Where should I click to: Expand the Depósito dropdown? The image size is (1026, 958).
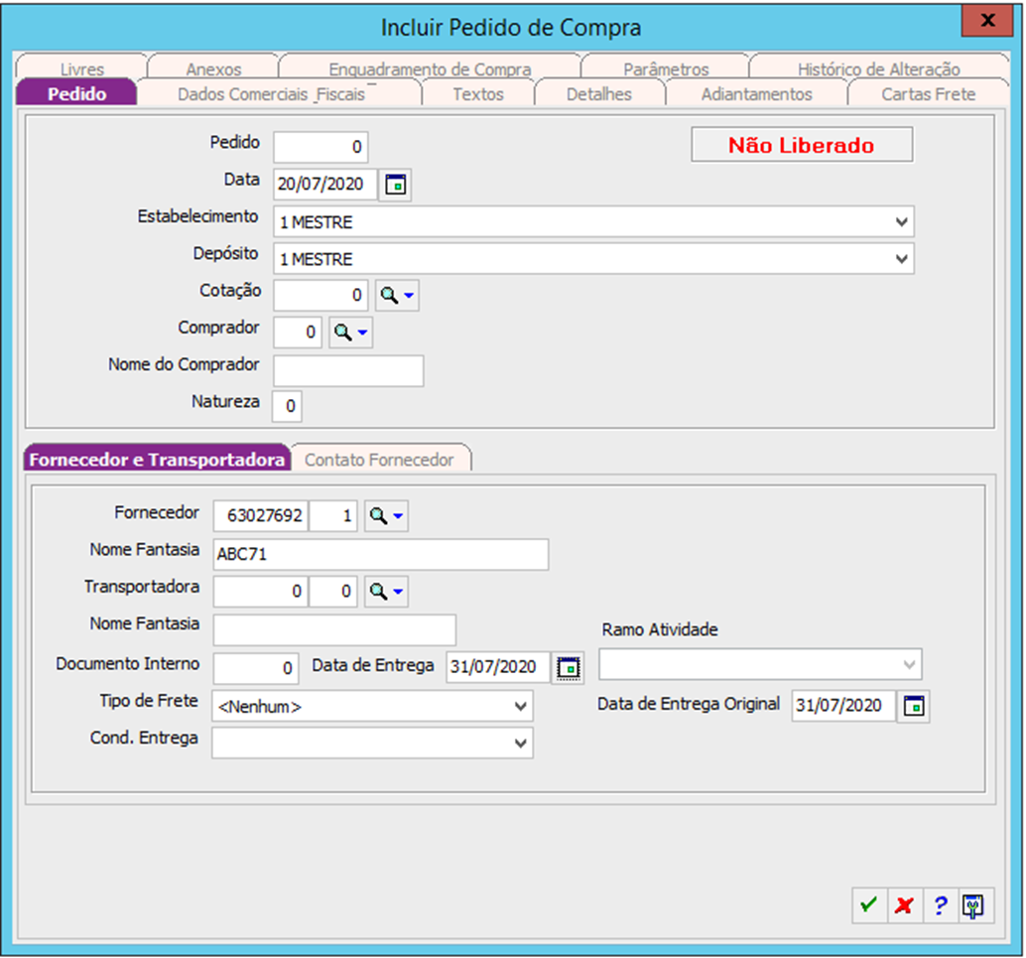coord(901,259)
